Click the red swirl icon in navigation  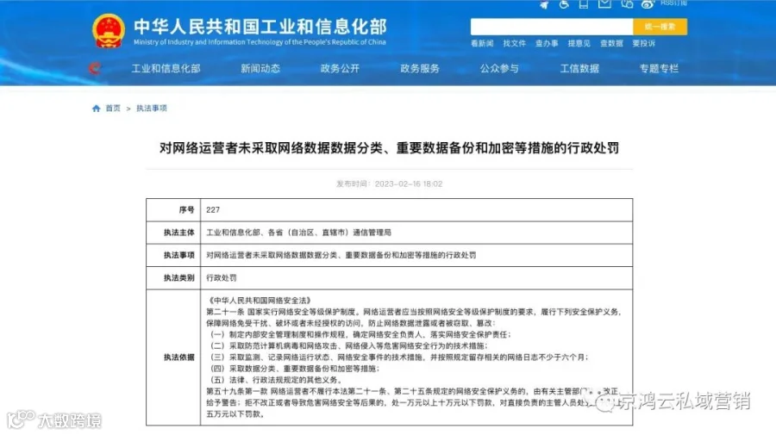pyautogui.click(x=94, y=68)
